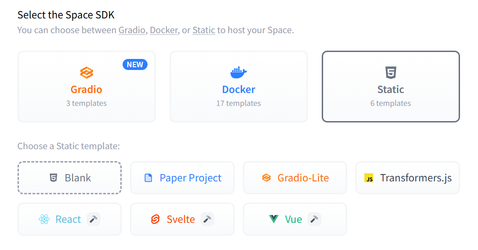Click the Gradio logo icon
This screenshot has height=250, width=478.
pos(87,73)
